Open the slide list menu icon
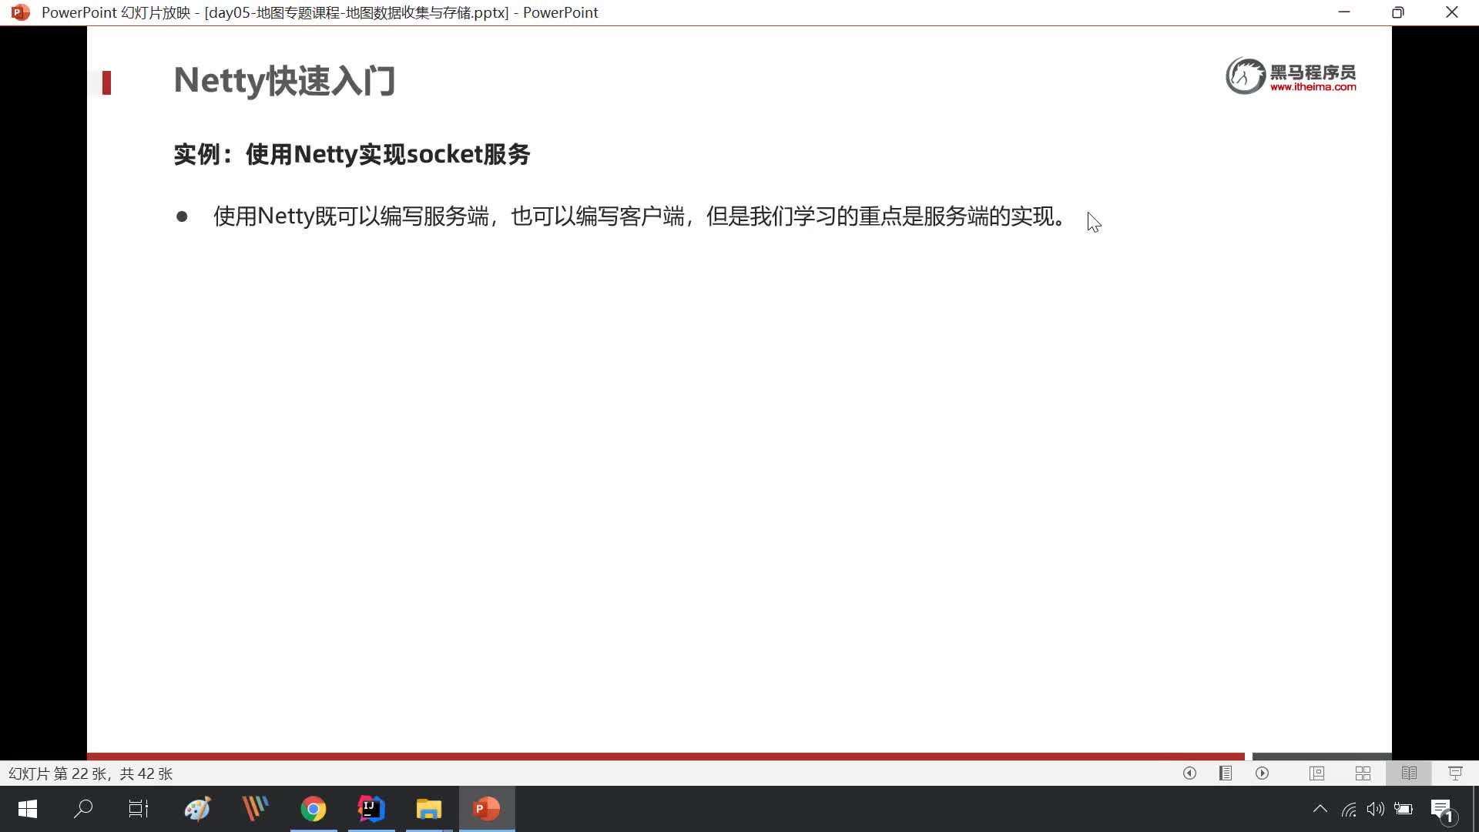 point(1226,773)
